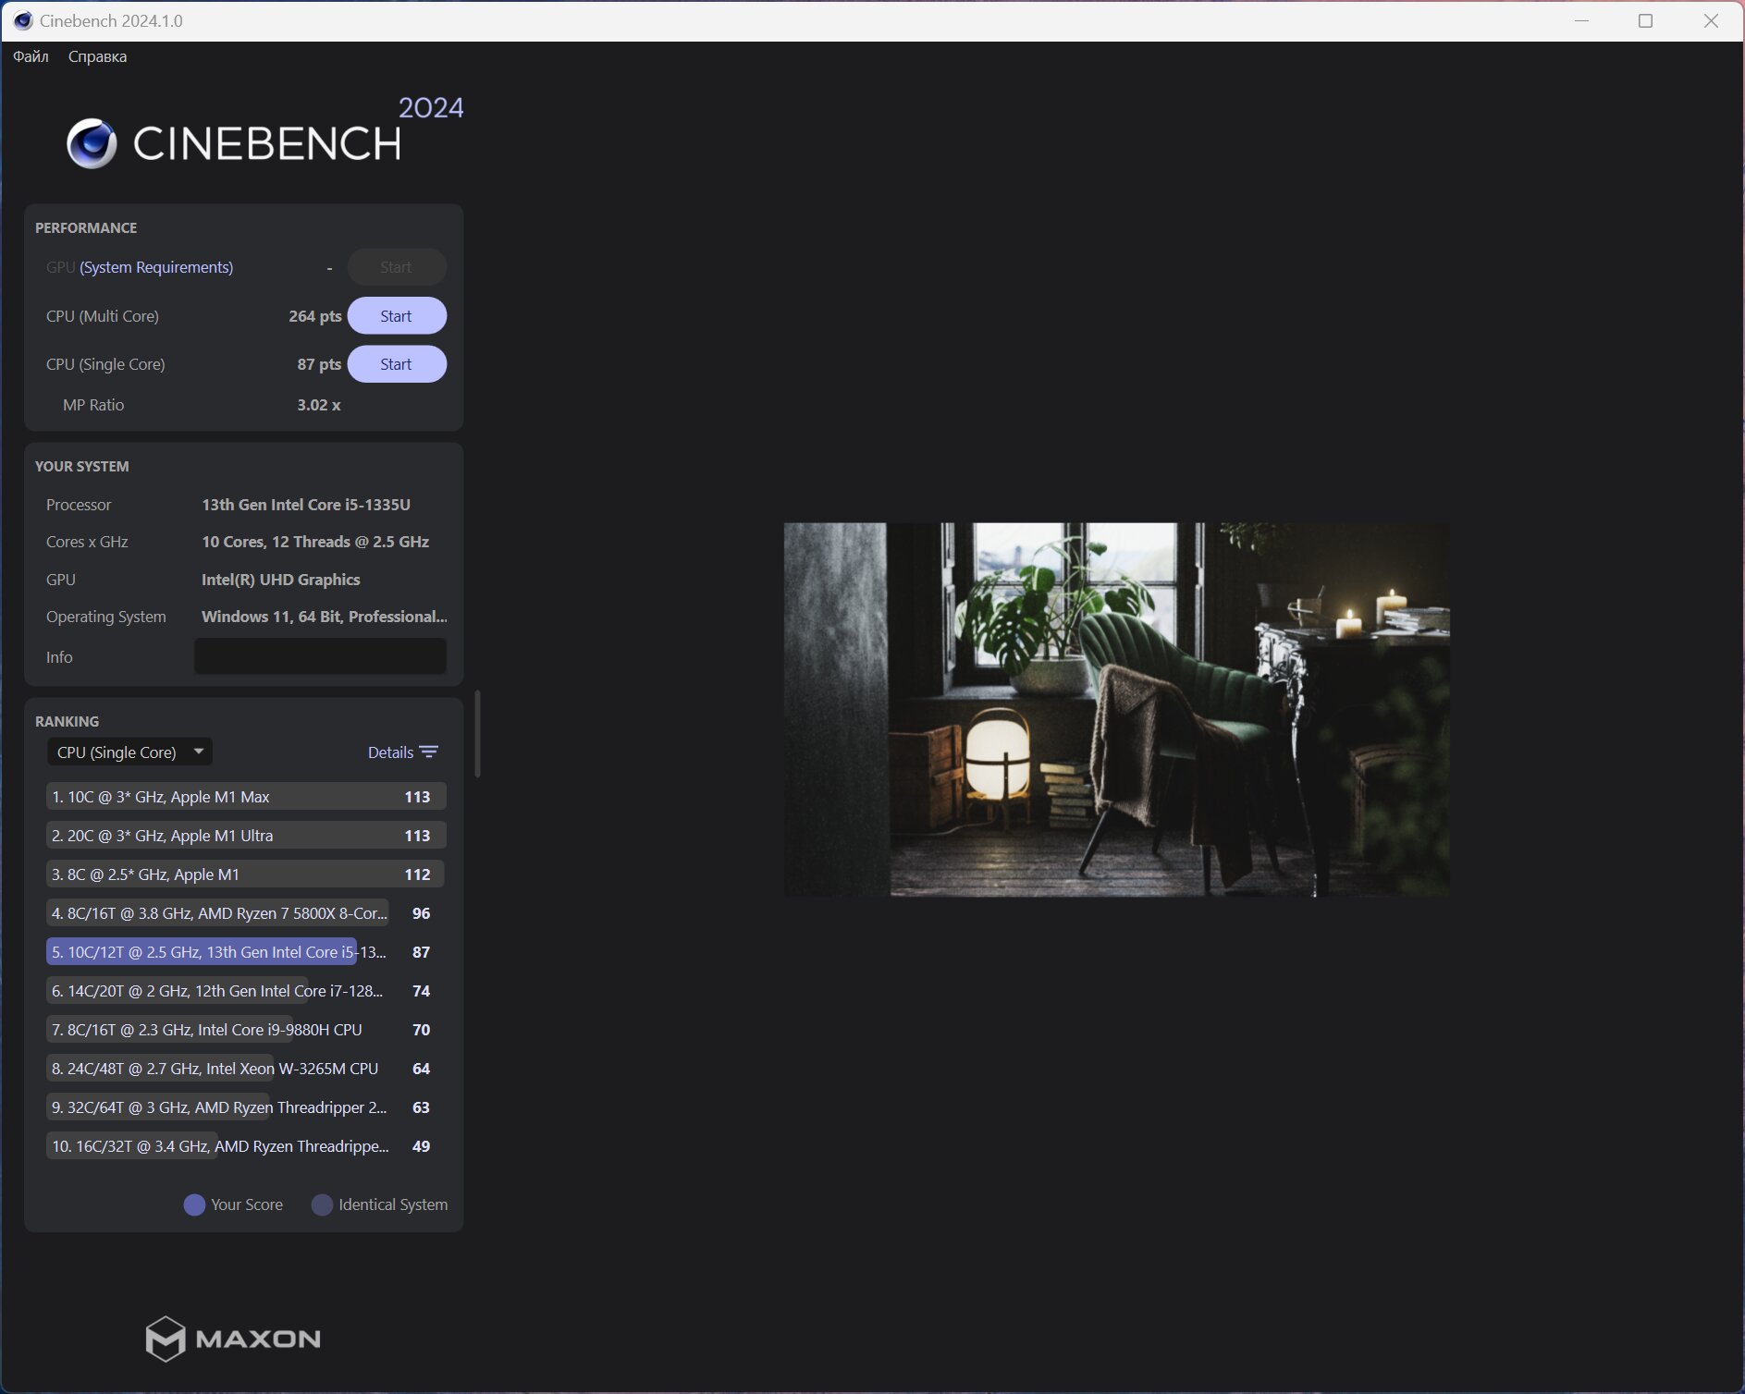The width and height of the screenshot is (1745, 1394).
Task: Select ranking entry AMD Ryzen 7 5800X
Action: coord(246,913)
